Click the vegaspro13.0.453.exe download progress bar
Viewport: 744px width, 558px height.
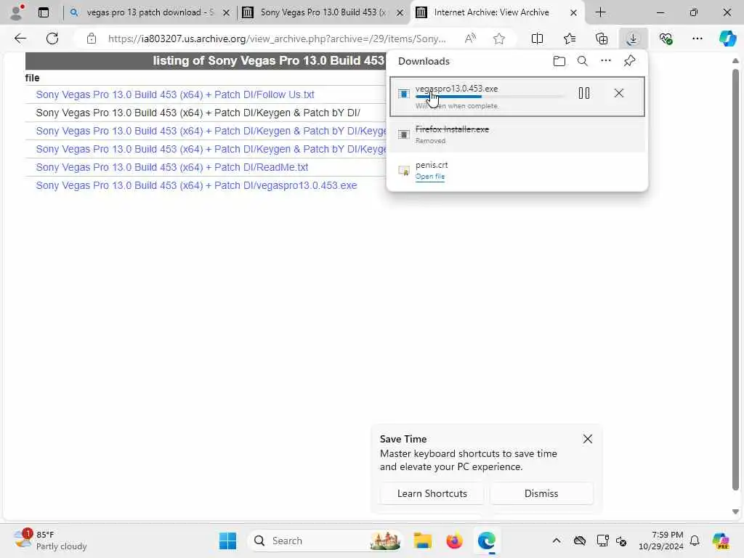490,97
